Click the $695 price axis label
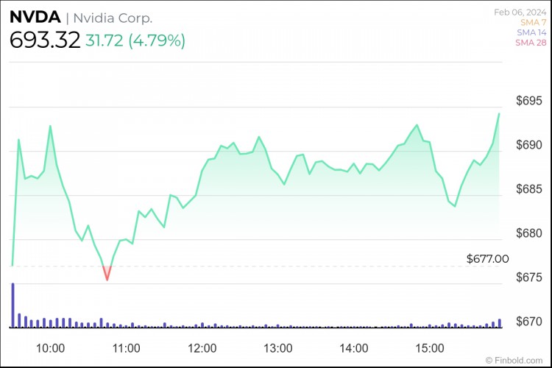 click(529, 101)
